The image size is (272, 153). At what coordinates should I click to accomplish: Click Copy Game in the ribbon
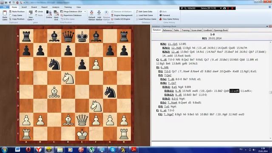pyautogui.click(x=16, y=15)
